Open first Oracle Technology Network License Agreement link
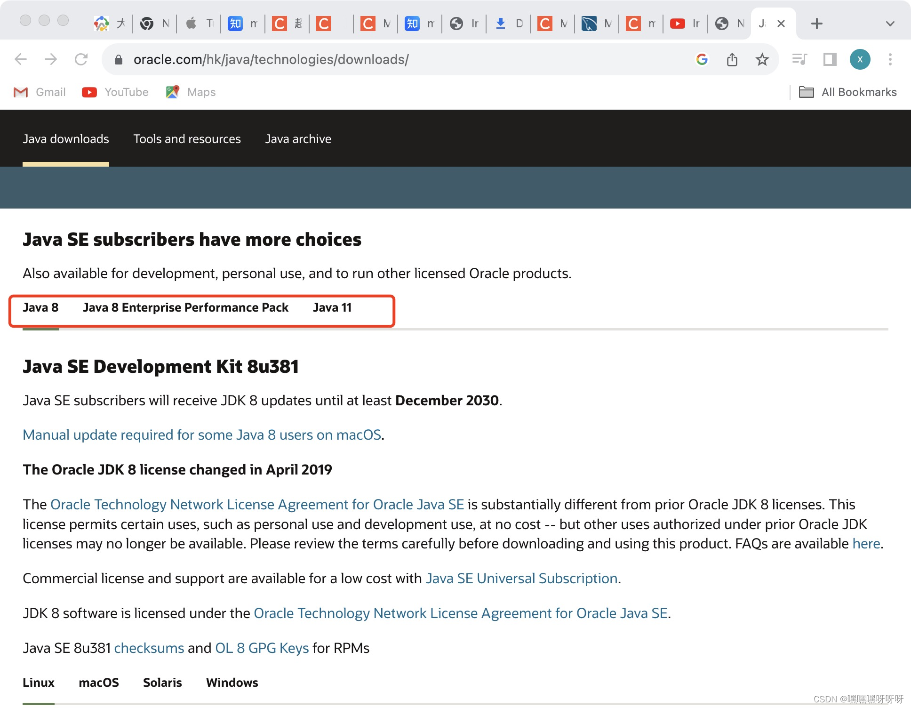911x708 pixels. click(257, 504)
